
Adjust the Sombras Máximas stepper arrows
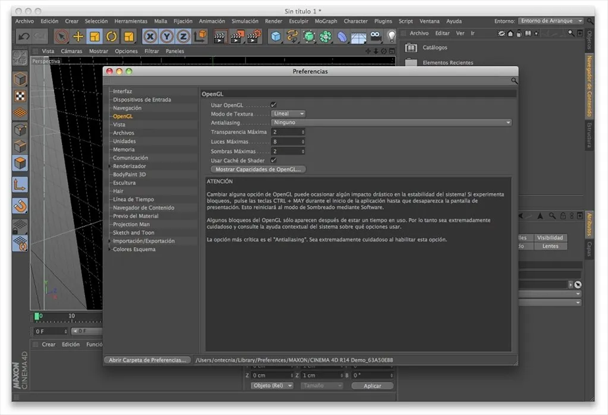(303, 151)
